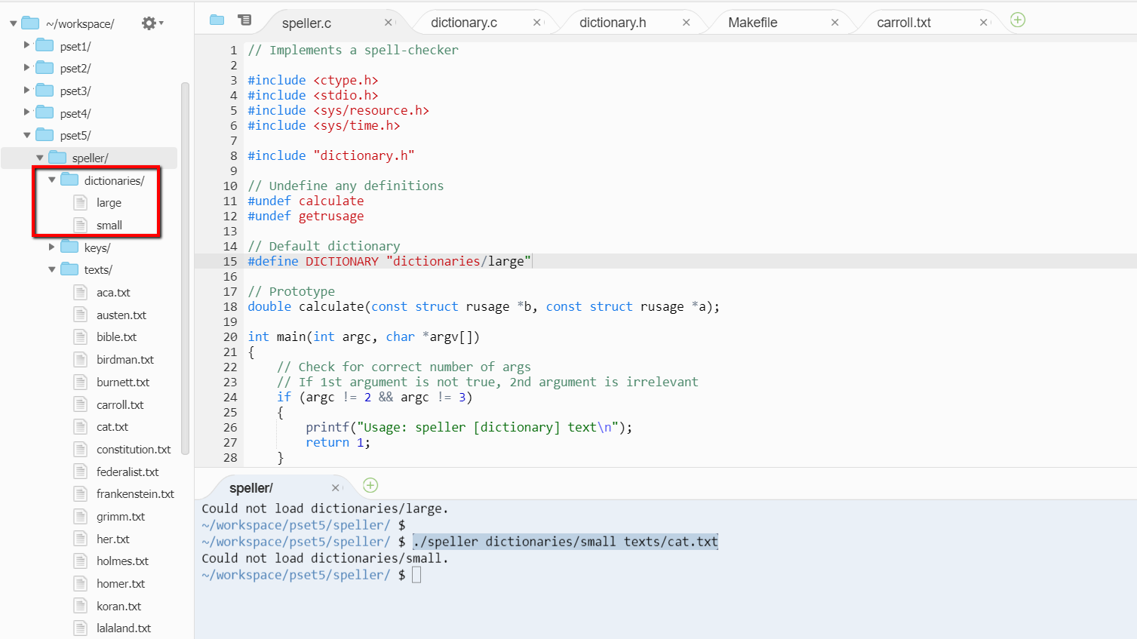Collapse the ~/workspace/ root folder

[x=13, y=23]
